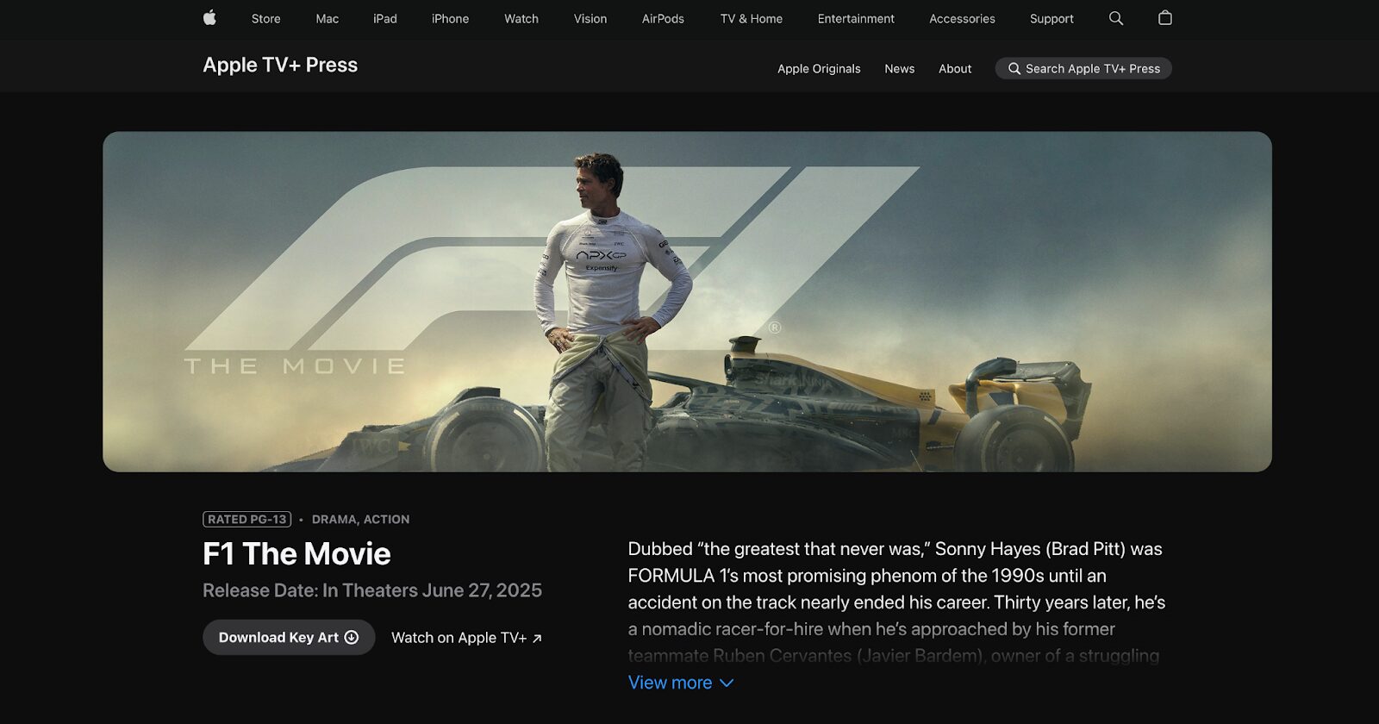Screen dimensions: 1379x724
Task: Open the Vision menu
Action: tap(590, 19)
